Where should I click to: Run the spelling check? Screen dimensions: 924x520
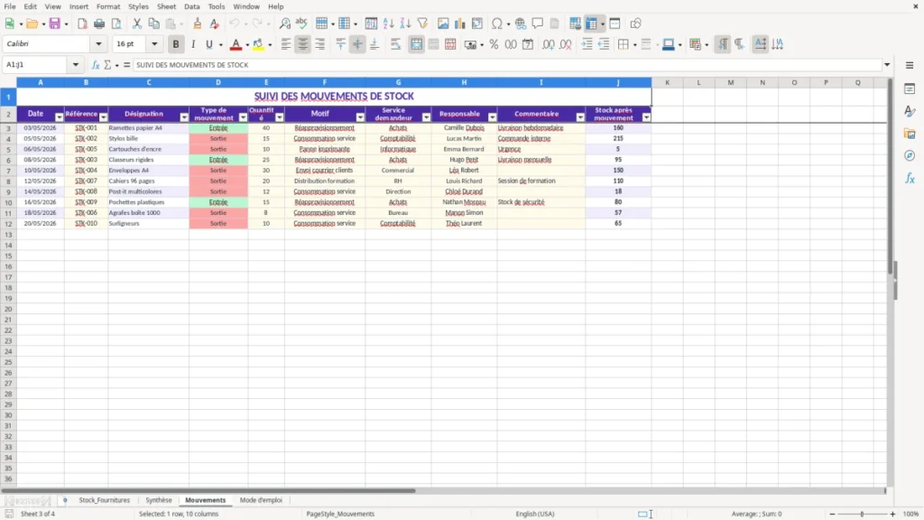(x=301, y=23)
